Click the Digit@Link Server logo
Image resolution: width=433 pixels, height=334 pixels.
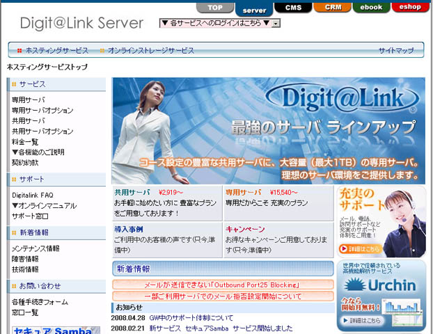(x=81, y=23)
